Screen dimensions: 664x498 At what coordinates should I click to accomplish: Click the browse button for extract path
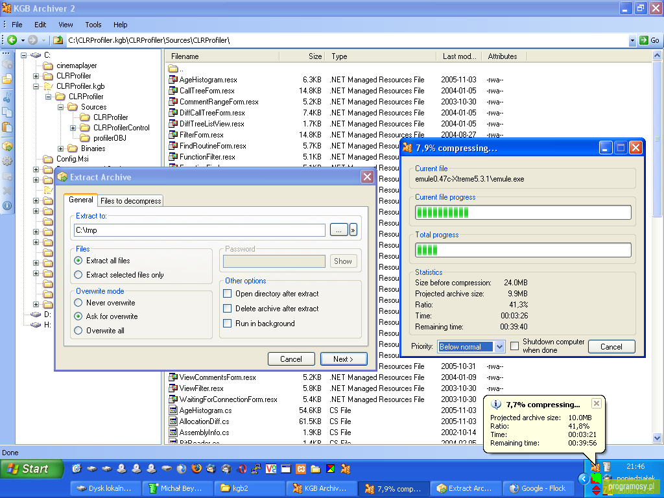338,230
